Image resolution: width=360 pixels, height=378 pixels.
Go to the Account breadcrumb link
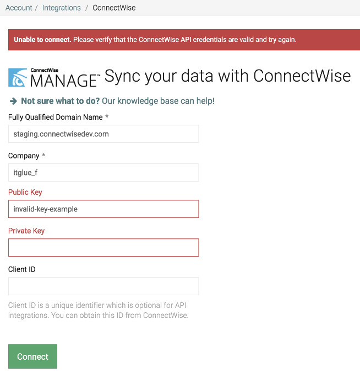coord(19,8)
